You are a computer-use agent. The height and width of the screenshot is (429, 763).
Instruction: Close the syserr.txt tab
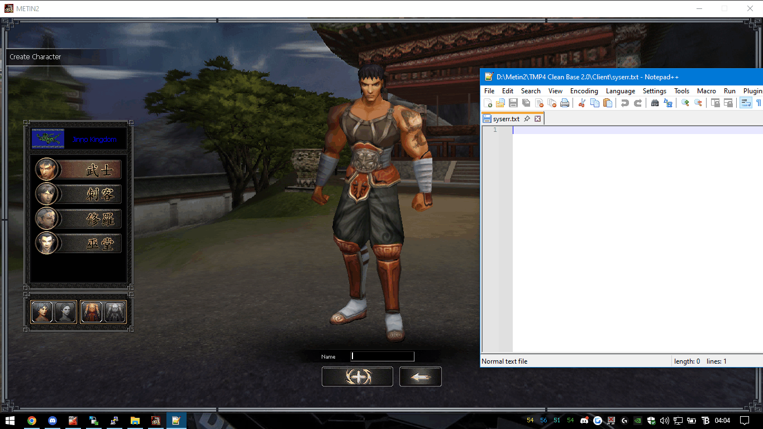[x=538, y=119]
